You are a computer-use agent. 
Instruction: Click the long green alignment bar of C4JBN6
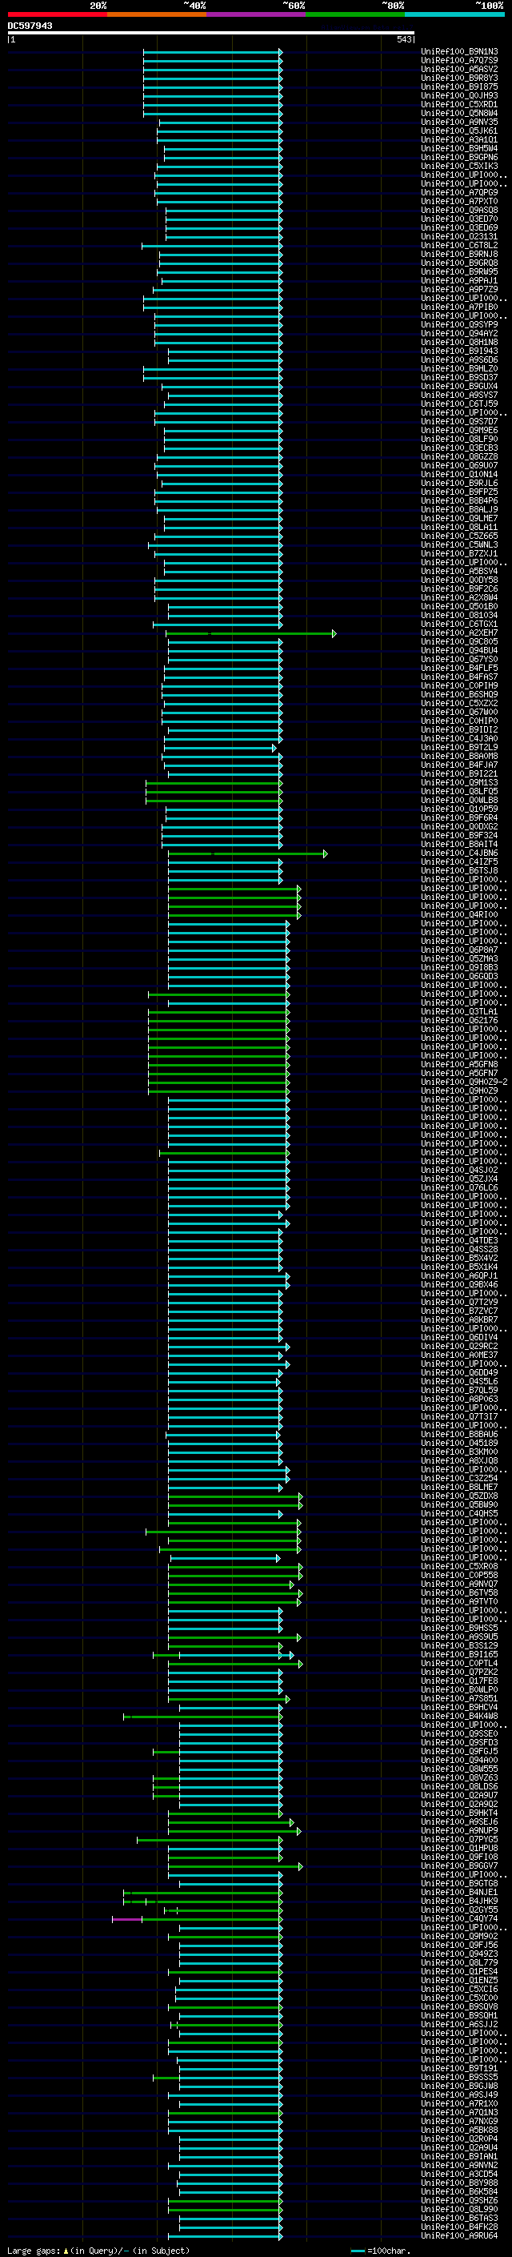click(248, 853)
